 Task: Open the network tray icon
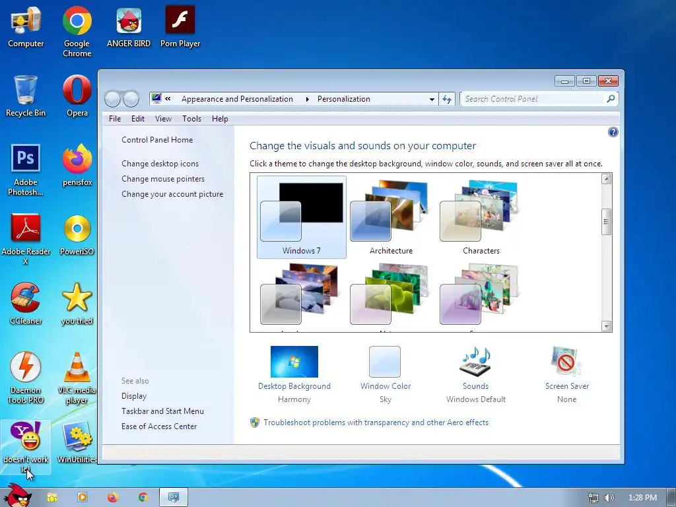pos(593,498)
